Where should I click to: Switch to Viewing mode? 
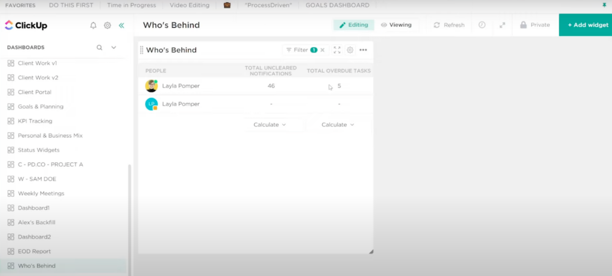[x=396, y=25]
